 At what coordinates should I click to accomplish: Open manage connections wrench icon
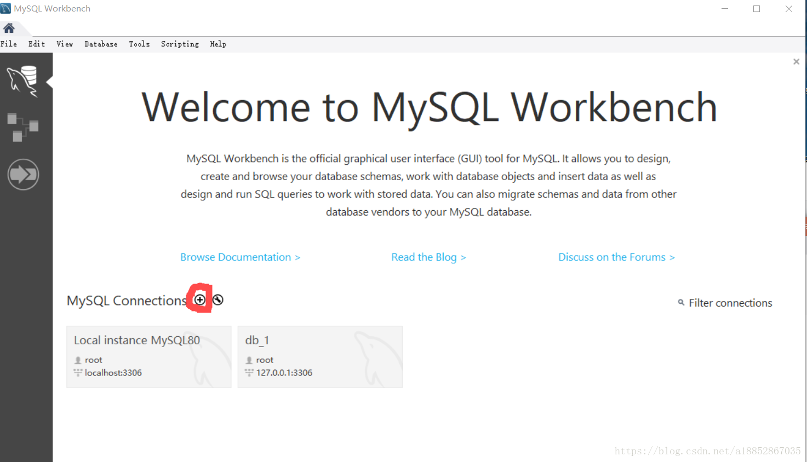[218, 300]
